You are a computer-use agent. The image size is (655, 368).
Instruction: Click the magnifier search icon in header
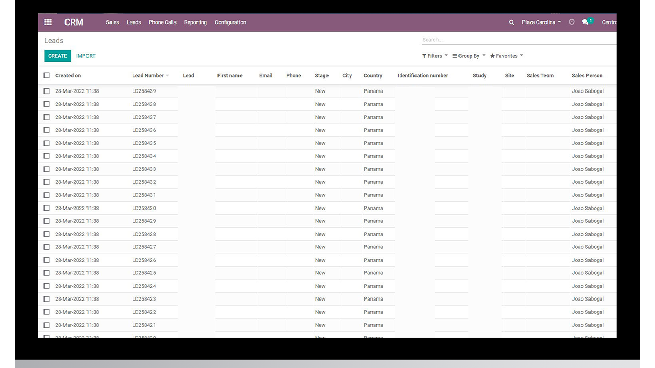(x=511, y=22)
